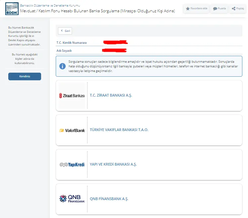Open QNB FİNANSBANK A.Ş. link

[x=109, y=199]
